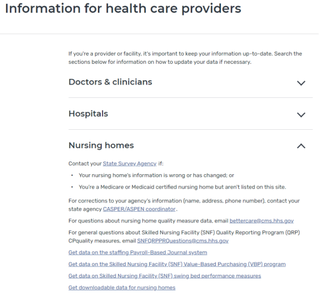Get downloadable data for nursing homes
The width and height of the screenshot is (319, 296).
[122, 287]
